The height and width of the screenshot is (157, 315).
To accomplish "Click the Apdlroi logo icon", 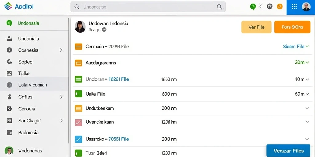I will point(8,6).
